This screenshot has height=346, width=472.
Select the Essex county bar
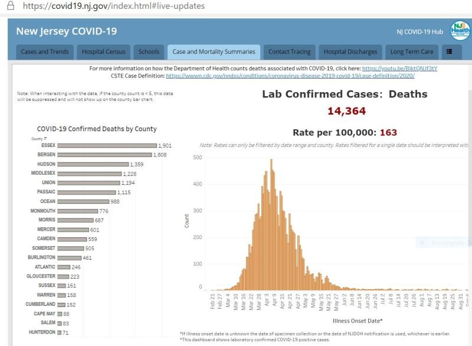click(107, 145)
